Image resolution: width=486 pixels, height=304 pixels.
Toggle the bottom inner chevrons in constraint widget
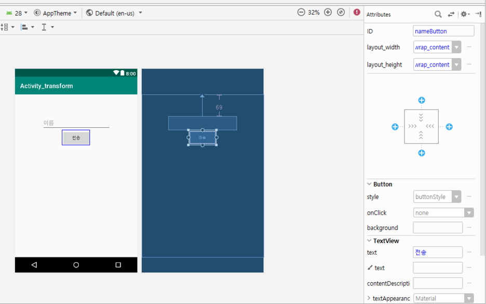(421, 135)
